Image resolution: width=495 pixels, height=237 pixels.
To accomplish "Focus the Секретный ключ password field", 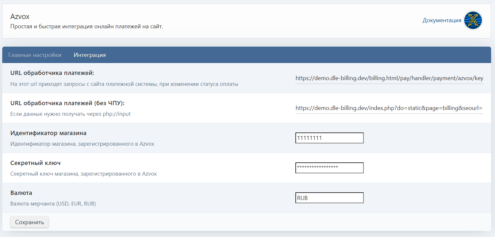I will click(330, 168).
